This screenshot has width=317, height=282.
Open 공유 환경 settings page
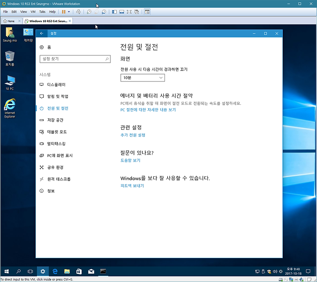point(52,167)
